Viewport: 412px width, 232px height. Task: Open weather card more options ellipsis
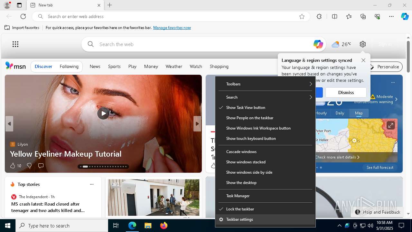pos(393,82)
